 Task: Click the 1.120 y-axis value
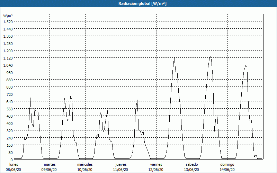[x=8, y=58]
